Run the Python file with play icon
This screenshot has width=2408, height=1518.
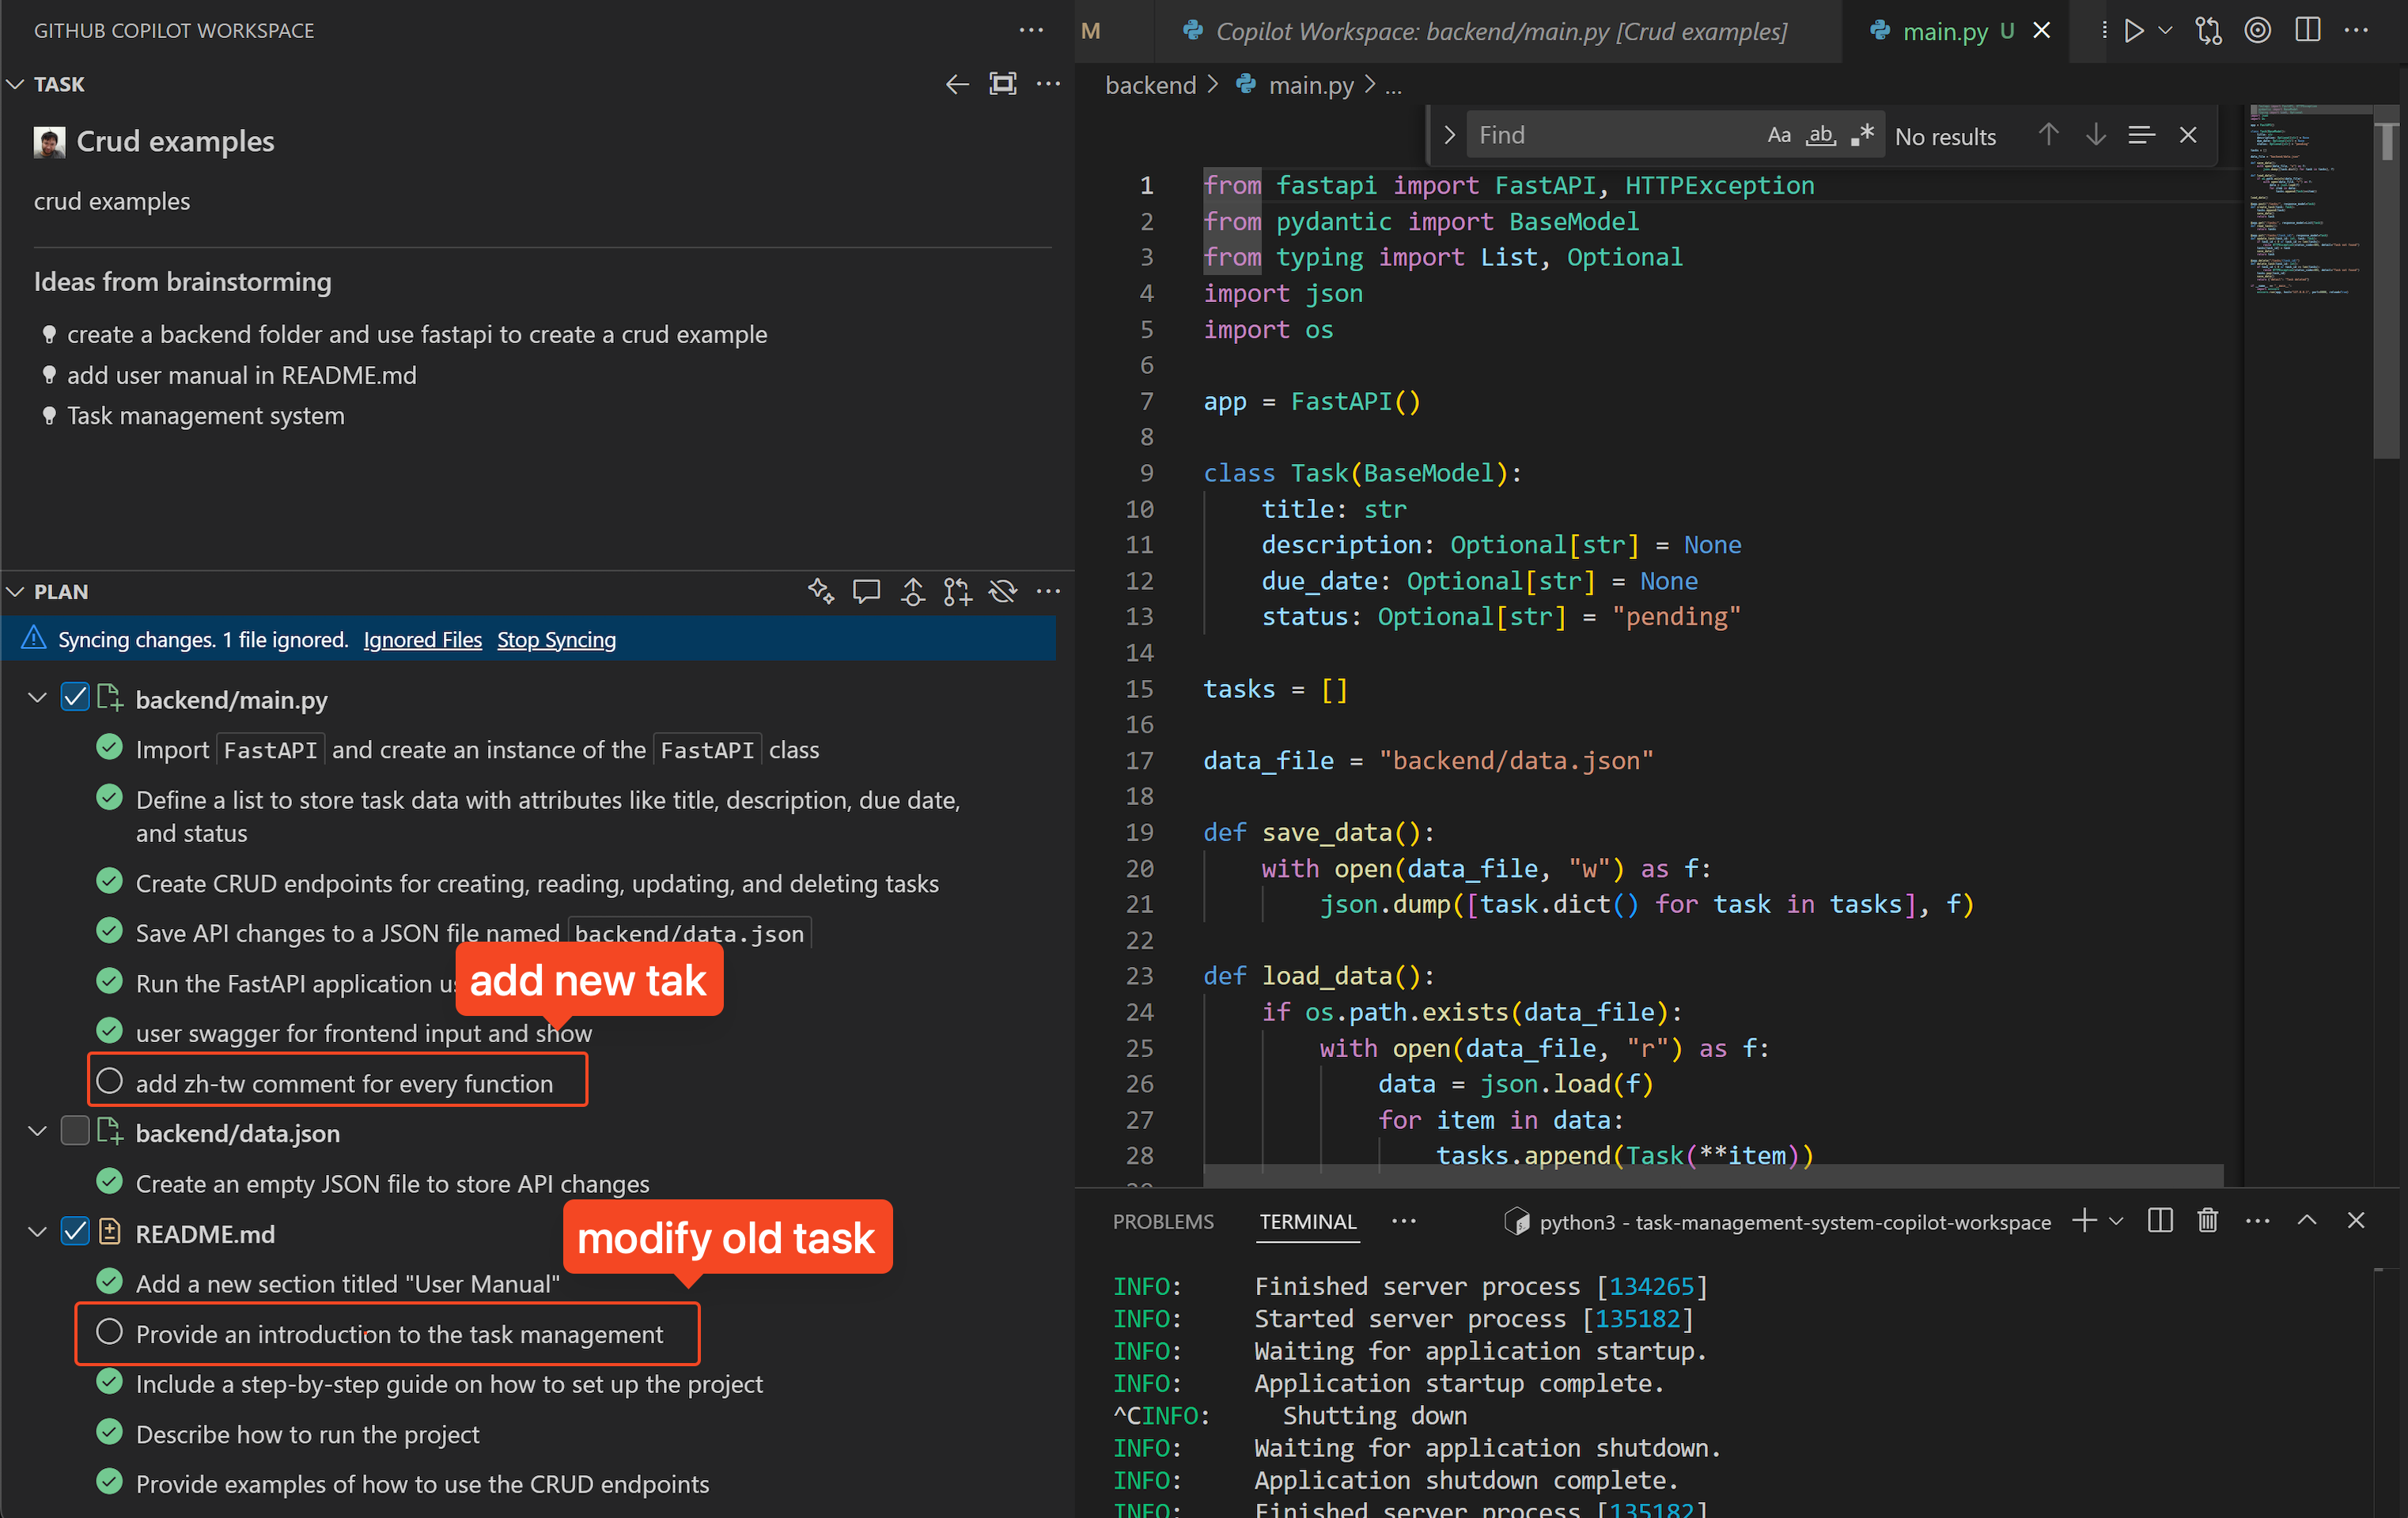2133,31
